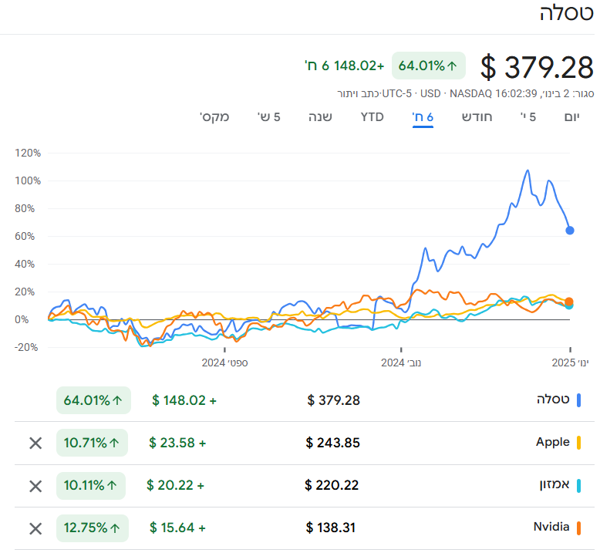Screen dimensions: 600x553
Task: Switch to the YTD range tab
Action: [x=372, y=117]
